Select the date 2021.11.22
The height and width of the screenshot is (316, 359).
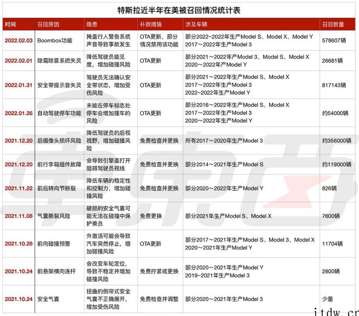(x=19, y=188)
